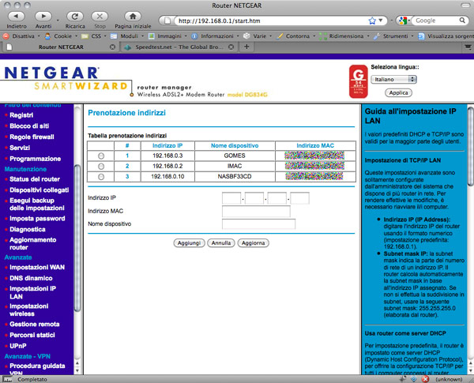Expand the Disattiva dropdown menu
Screen dimensions: 474x383
click(39, 36)
